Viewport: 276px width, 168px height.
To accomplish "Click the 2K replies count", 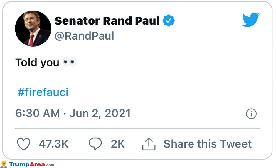I will point(118,144).
